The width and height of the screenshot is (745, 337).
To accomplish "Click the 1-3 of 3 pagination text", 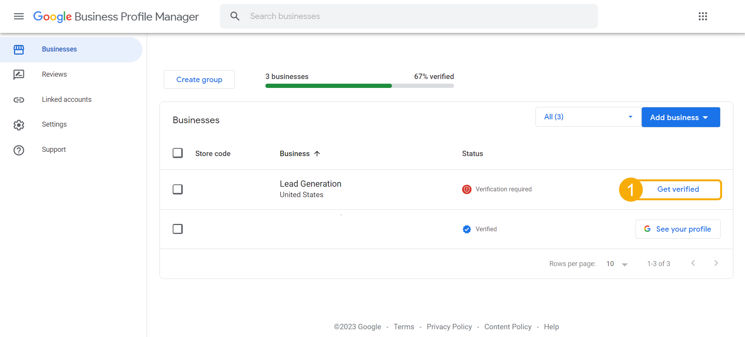I will [658, 264].
